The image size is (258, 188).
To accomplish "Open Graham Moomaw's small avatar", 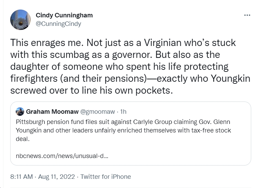I will point(20,111).
